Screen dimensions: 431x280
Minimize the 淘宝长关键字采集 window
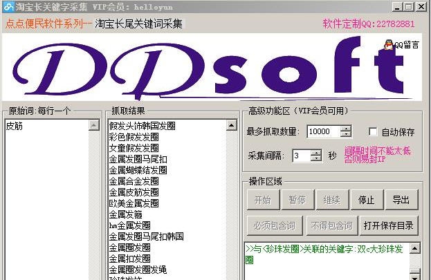[x=396, y=7]
